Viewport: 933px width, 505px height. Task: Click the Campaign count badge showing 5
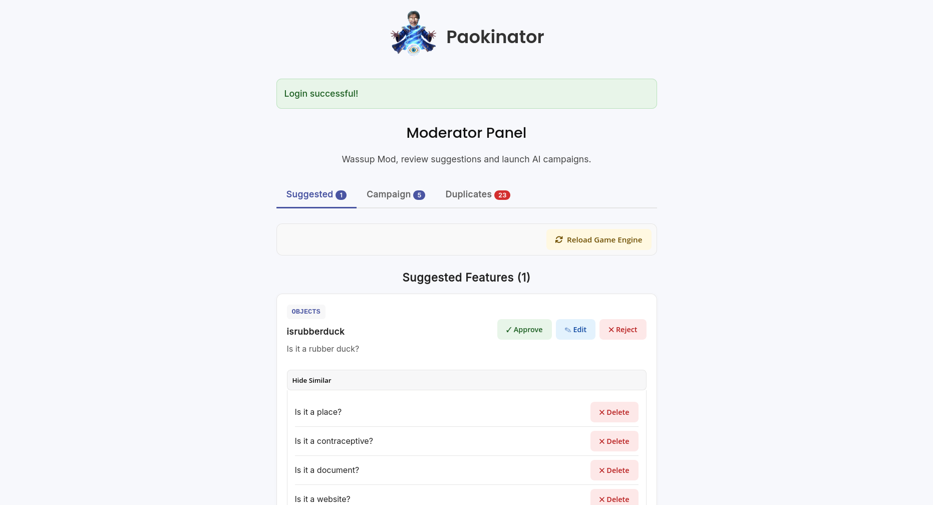[419, 195]
